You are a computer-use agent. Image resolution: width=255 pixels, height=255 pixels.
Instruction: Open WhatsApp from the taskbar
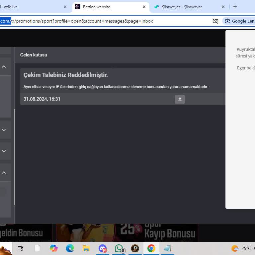[119, 248]
